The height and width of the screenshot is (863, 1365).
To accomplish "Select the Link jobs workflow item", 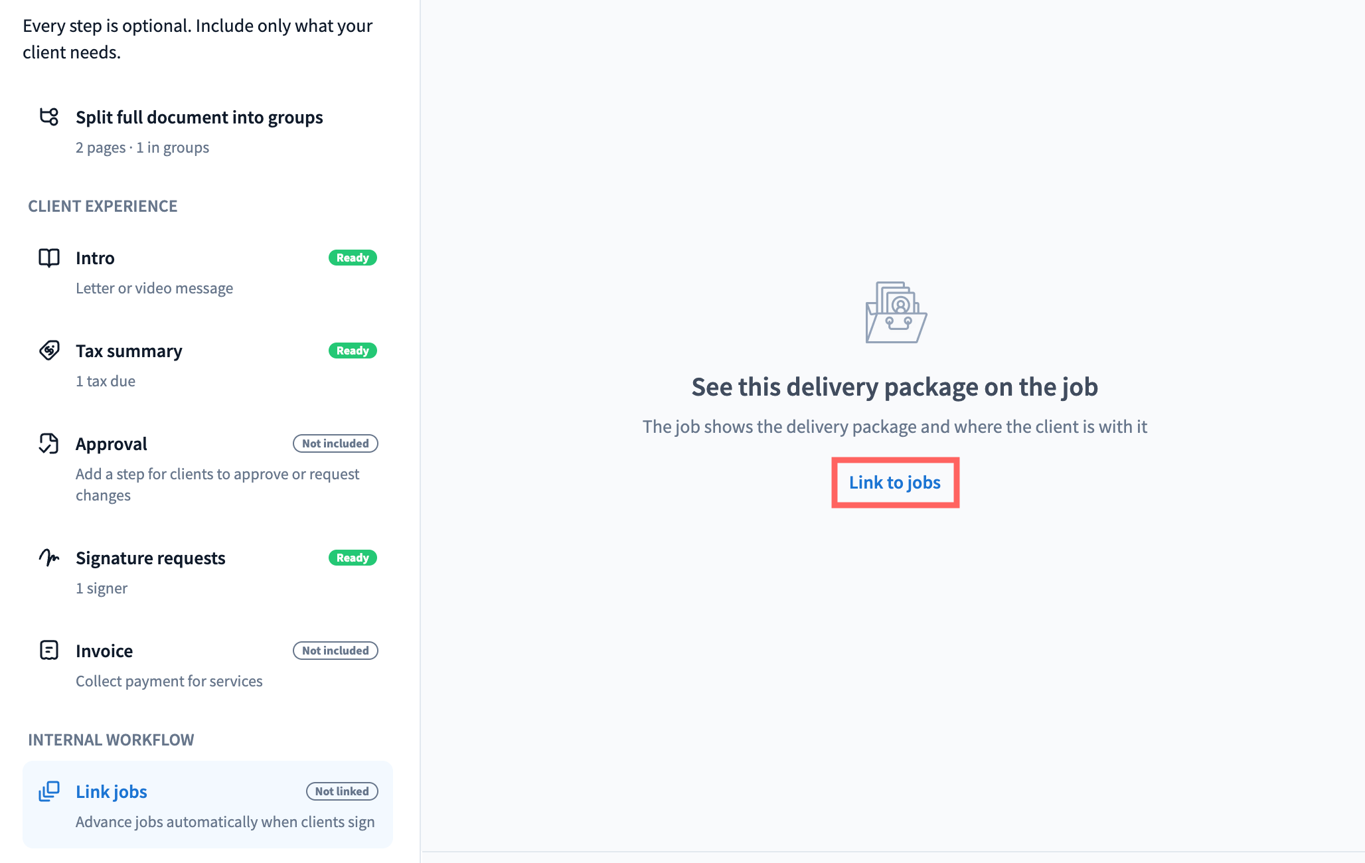I will click(x=208, y=805).
